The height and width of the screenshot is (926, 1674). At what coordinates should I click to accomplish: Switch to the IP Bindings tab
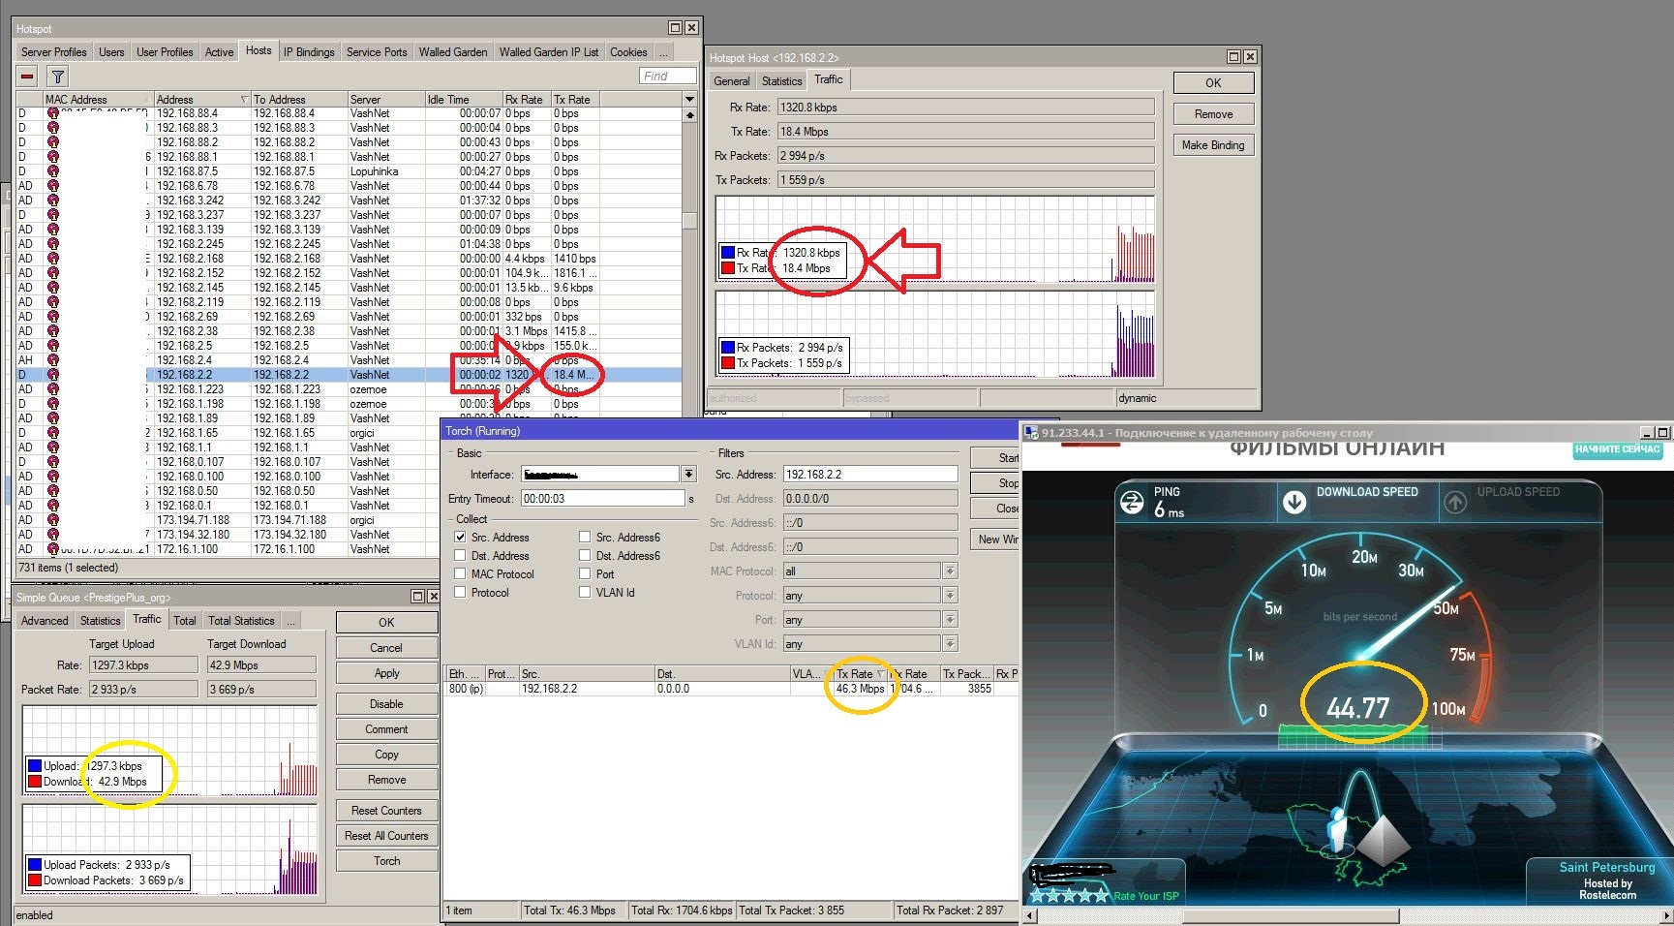[x=309, y=52]
